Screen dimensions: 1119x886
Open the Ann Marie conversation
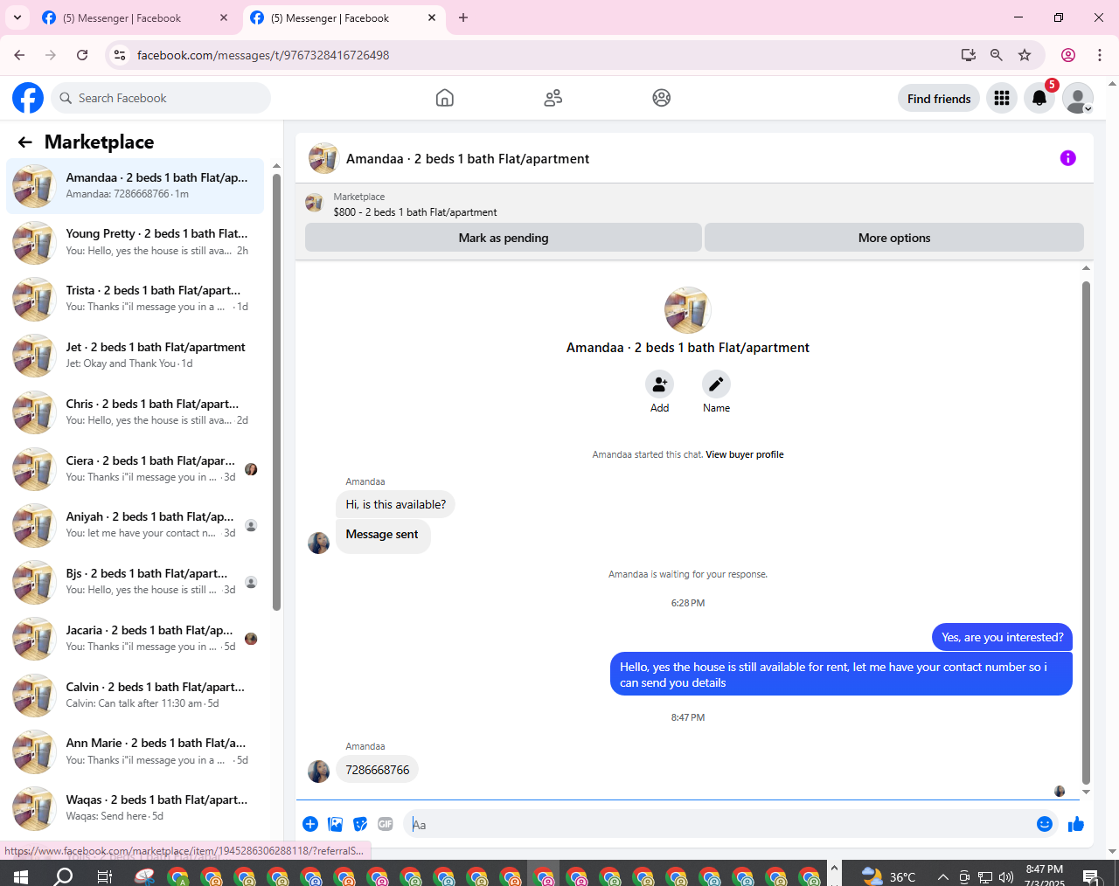tap(136, 751)
